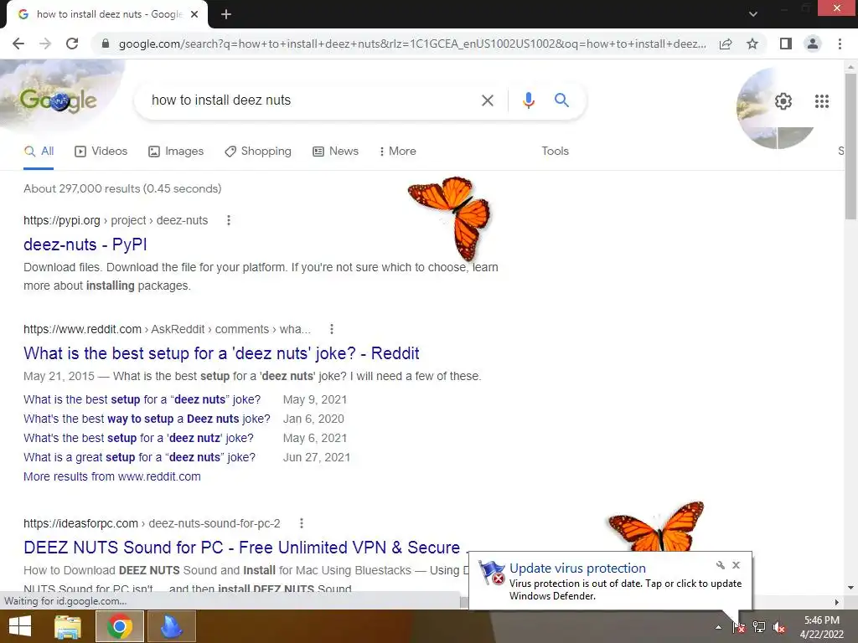Image resolution: width=858 pixels, height=643 pixels.
Task: Open options for the reddit.com result
Action: [x=332, y=329]
